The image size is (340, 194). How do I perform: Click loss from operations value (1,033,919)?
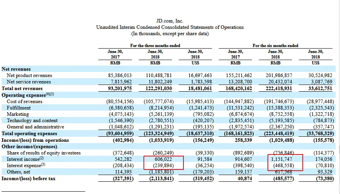[x=161, y=140]
